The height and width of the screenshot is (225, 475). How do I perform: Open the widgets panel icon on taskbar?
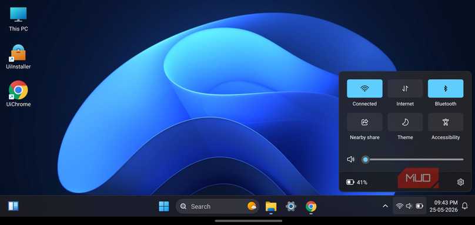pyautogui.click(x=14, y=206)
